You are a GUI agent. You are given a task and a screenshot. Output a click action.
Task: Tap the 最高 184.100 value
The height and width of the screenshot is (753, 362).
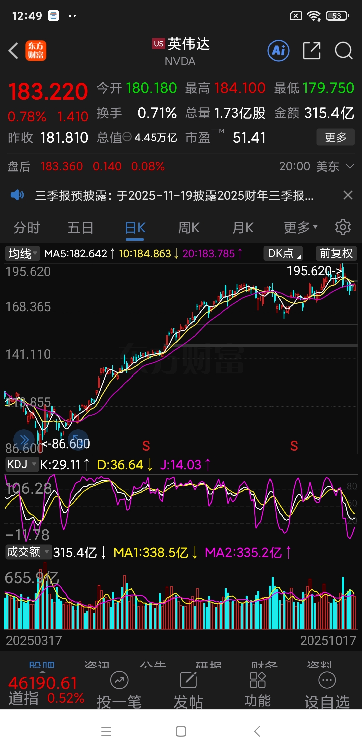(x=240, y=88)
